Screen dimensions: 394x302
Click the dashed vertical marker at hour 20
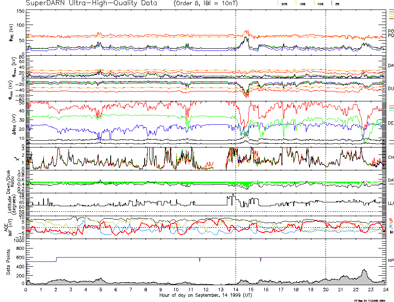point(326,129)
